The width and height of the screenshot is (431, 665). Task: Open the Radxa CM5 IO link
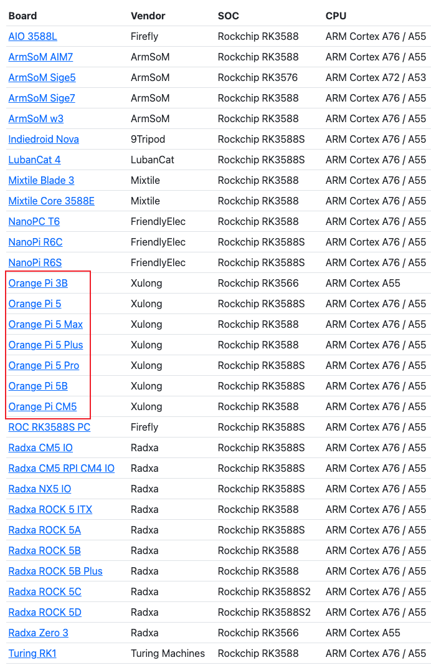click(x=40, y=448)
